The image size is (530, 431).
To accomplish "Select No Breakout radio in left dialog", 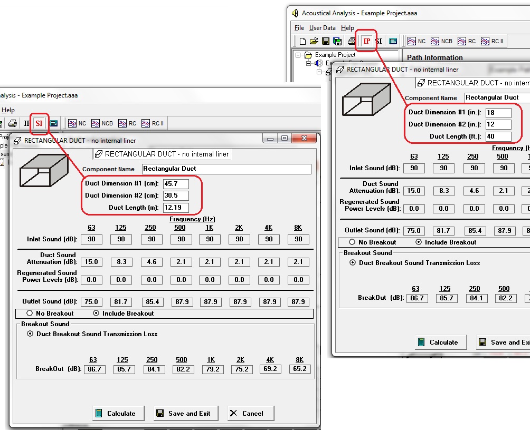I will 30,314.
